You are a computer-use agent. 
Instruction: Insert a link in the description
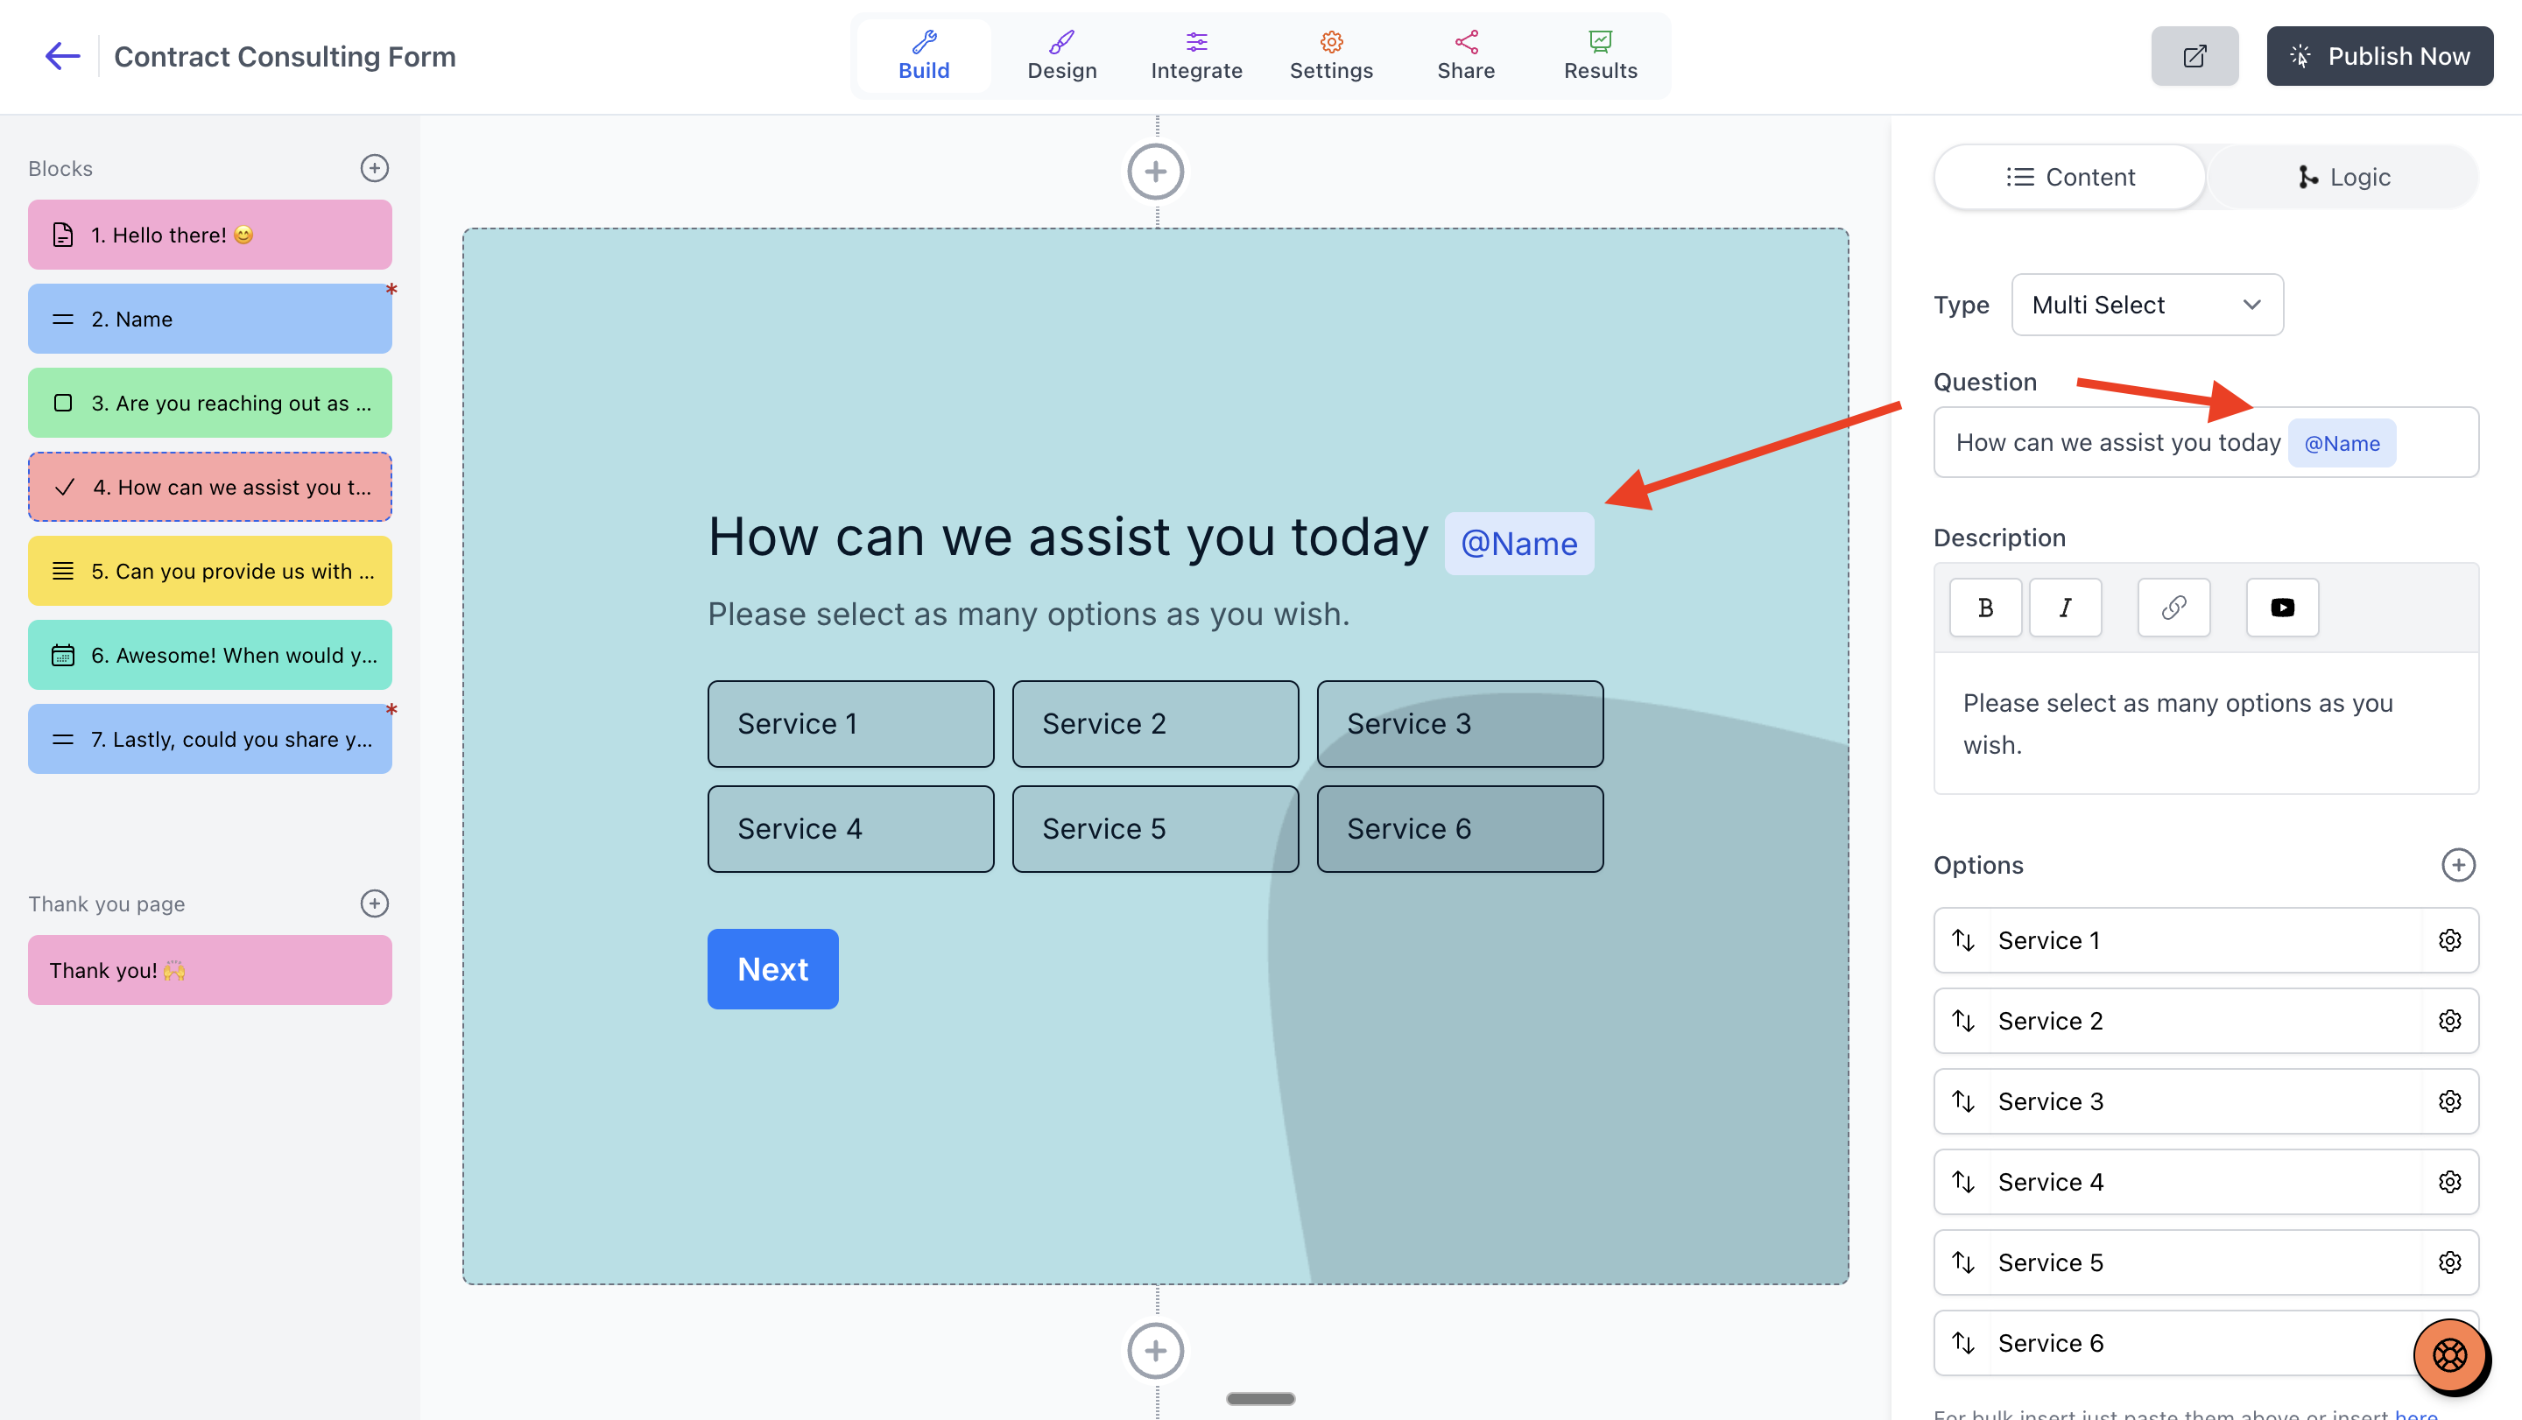click(x=2173, y=608)
